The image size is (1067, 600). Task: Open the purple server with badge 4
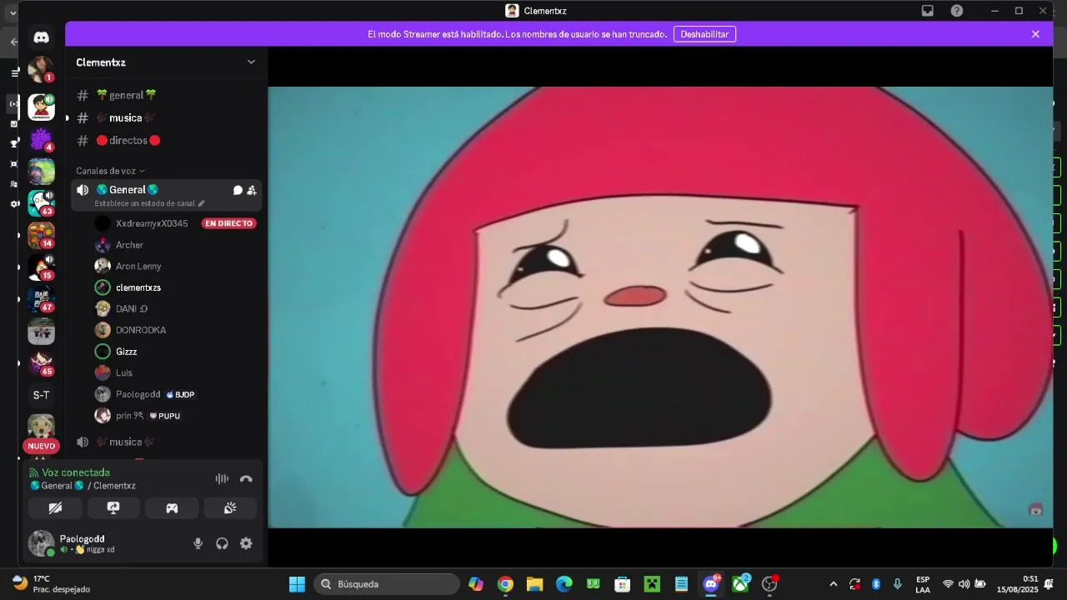pyautogui.click(x=41, y=140)
